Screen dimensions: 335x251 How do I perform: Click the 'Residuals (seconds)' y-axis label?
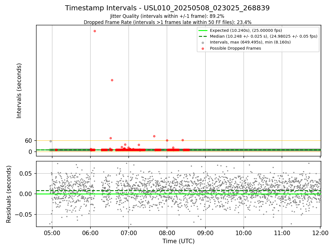pos(9,194)
